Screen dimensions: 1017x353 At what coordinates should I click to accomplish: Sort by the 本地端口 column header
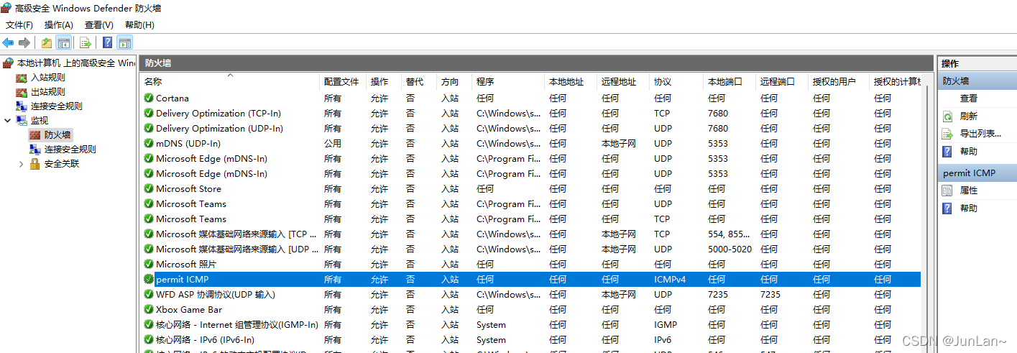coord(730,82)
